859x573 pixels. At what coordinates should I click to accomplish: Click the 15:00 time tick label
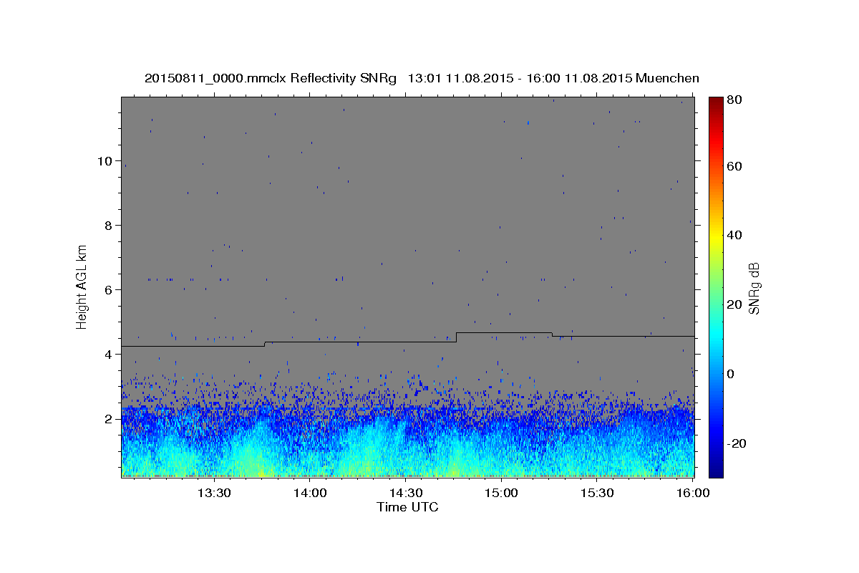pyautogui.click(x=501, y=493)
